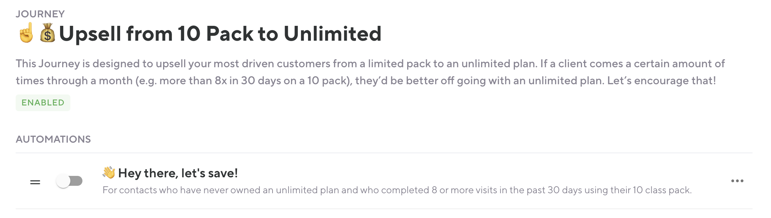771x218 pixels.
Task: Select the AUTOMATIONS section heading
Action: pos(53,139)
